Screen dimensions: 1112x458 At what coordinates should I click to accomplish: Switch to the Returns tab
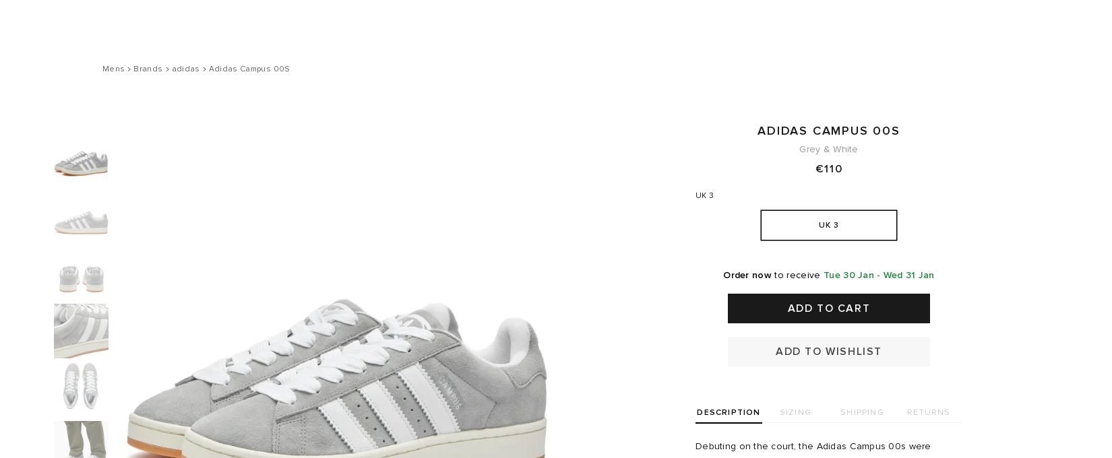928,412
